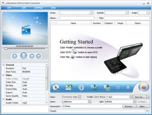
Task: Select the Same Quality 'False' value
Action: tap(33, 96)
